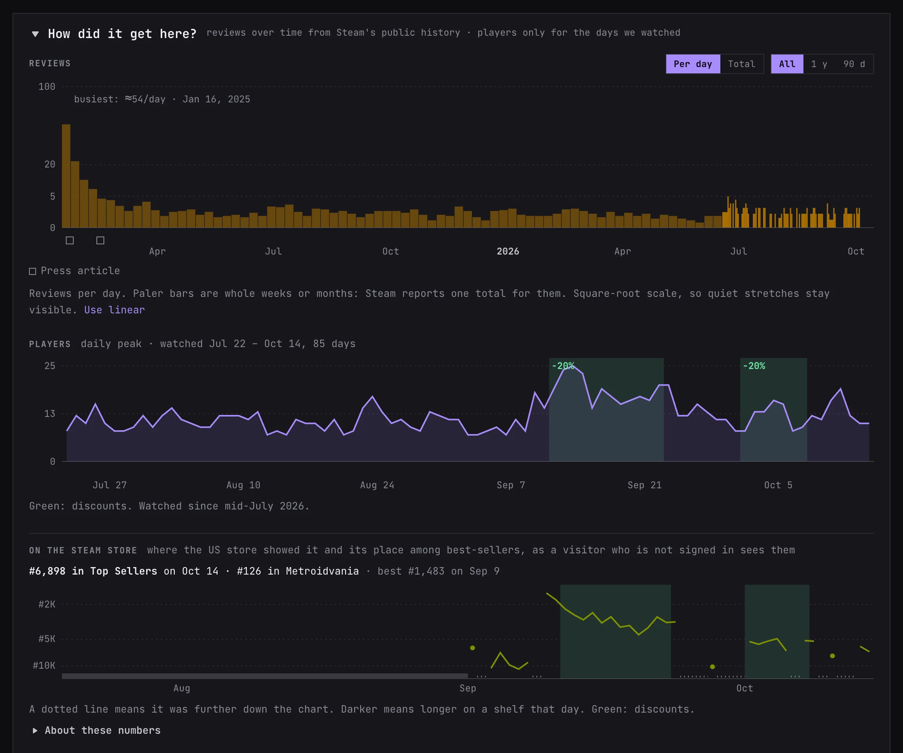The width and height of the screenshot is (903, 753).
Task: Click the '#6,898 in Top Sellers' text
Action: click(93, 571)
